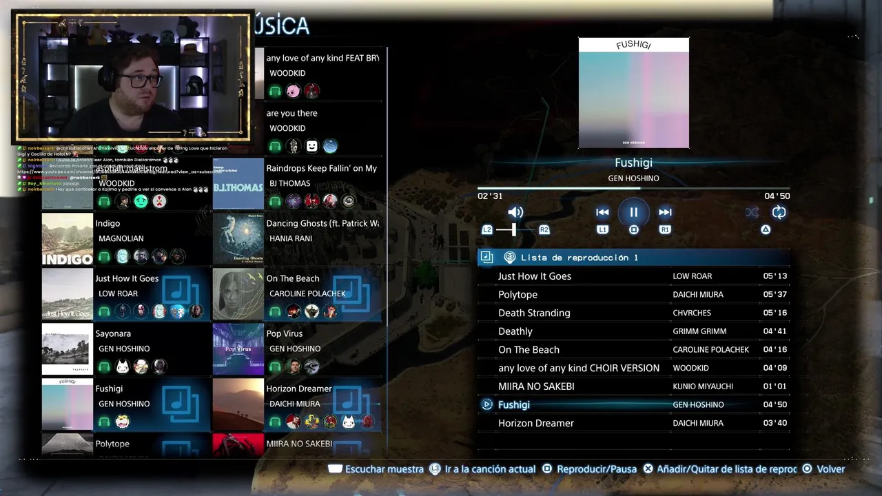Viewport: 882px width, 496px height.
Task: Select On The Beach row in playlist
Action: (x=634, y=349)
